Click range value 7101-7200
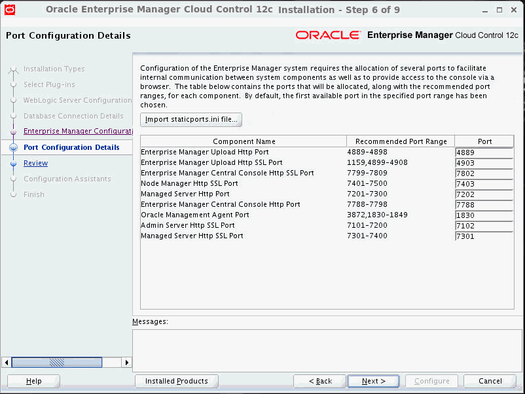Screen dimensions: 525x394 tap(367, 225)
